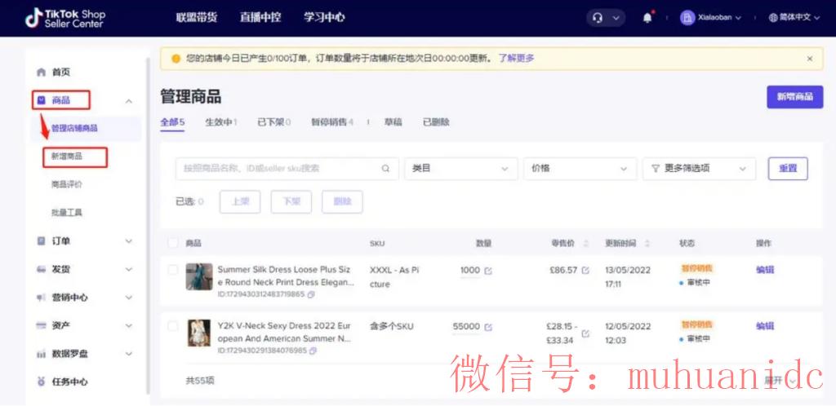Viewport: 836px width, 406px height.
Task: Click the 重置 reset button
Action: click(787, 169)
